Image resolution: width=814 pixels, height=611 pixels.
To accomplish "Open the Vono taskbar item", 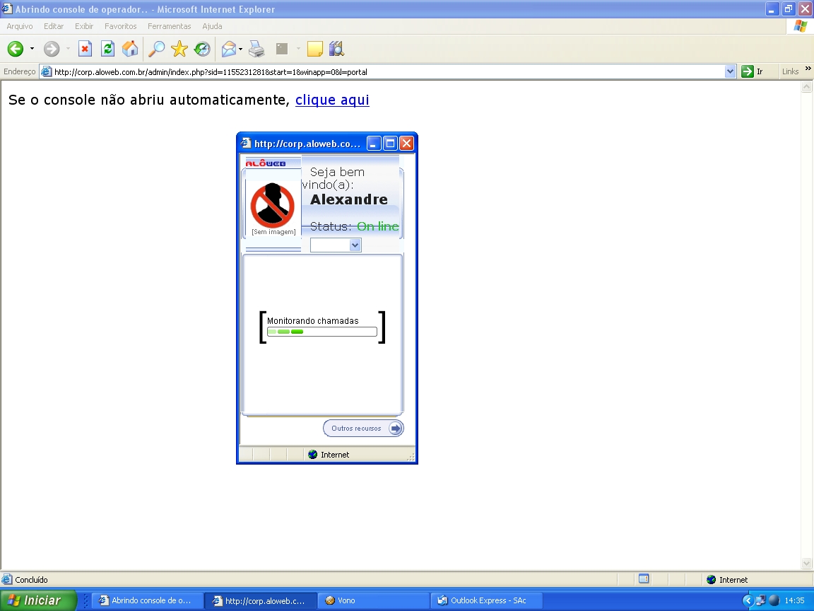I will [372, 600].
